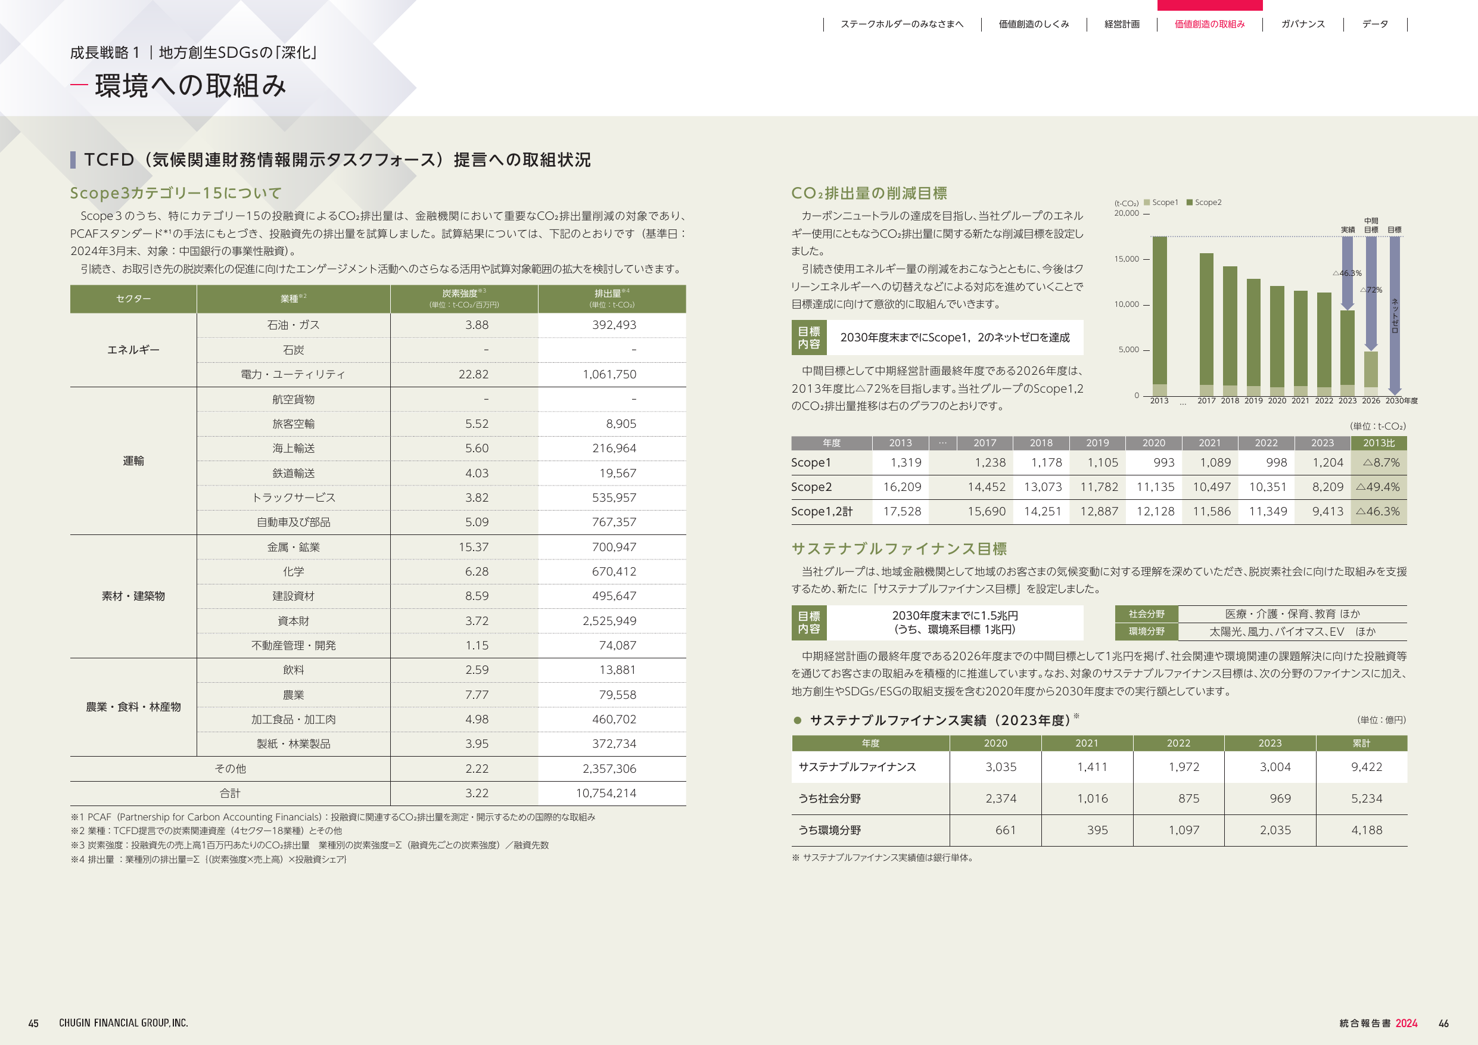Click the Scope1 legend swatch in chart
The image size is (1478, 1045).
pyautogui.click(x=1147, y=202)
